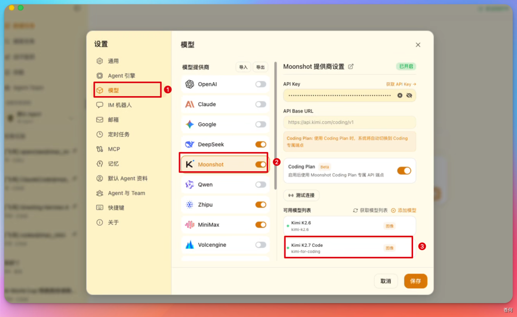Click the info icon beside 关于
Image resolution: width=517 pixels, height=317 pixels.
[x=100, y=222]
